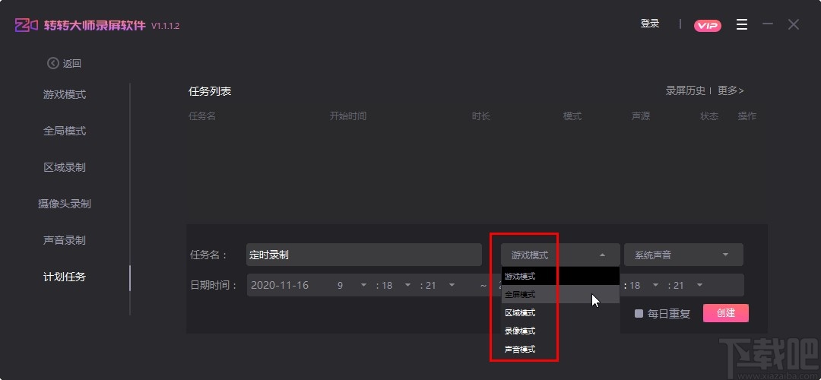Open 录屏历史 link
Screen dimensions: 821x380
(686, 90)
